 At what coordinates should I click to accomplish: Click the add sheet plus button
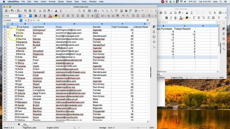pos(19,124)
